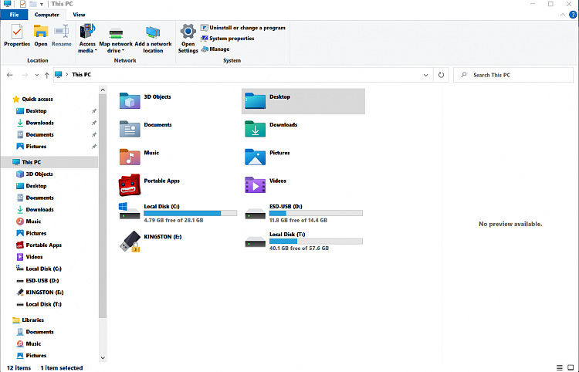Image resolution: width=579 pixels, height=372 pixels.
Task: Open Help with the question mark icon
Action: 573,15
